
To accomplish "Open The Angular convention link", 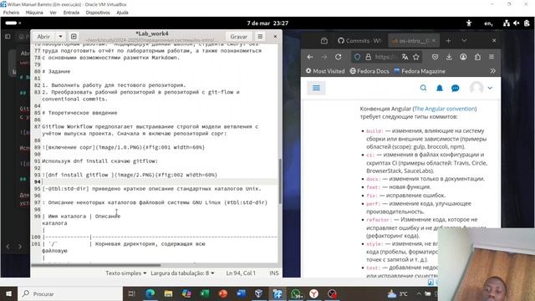I will [x=444, y=109].
